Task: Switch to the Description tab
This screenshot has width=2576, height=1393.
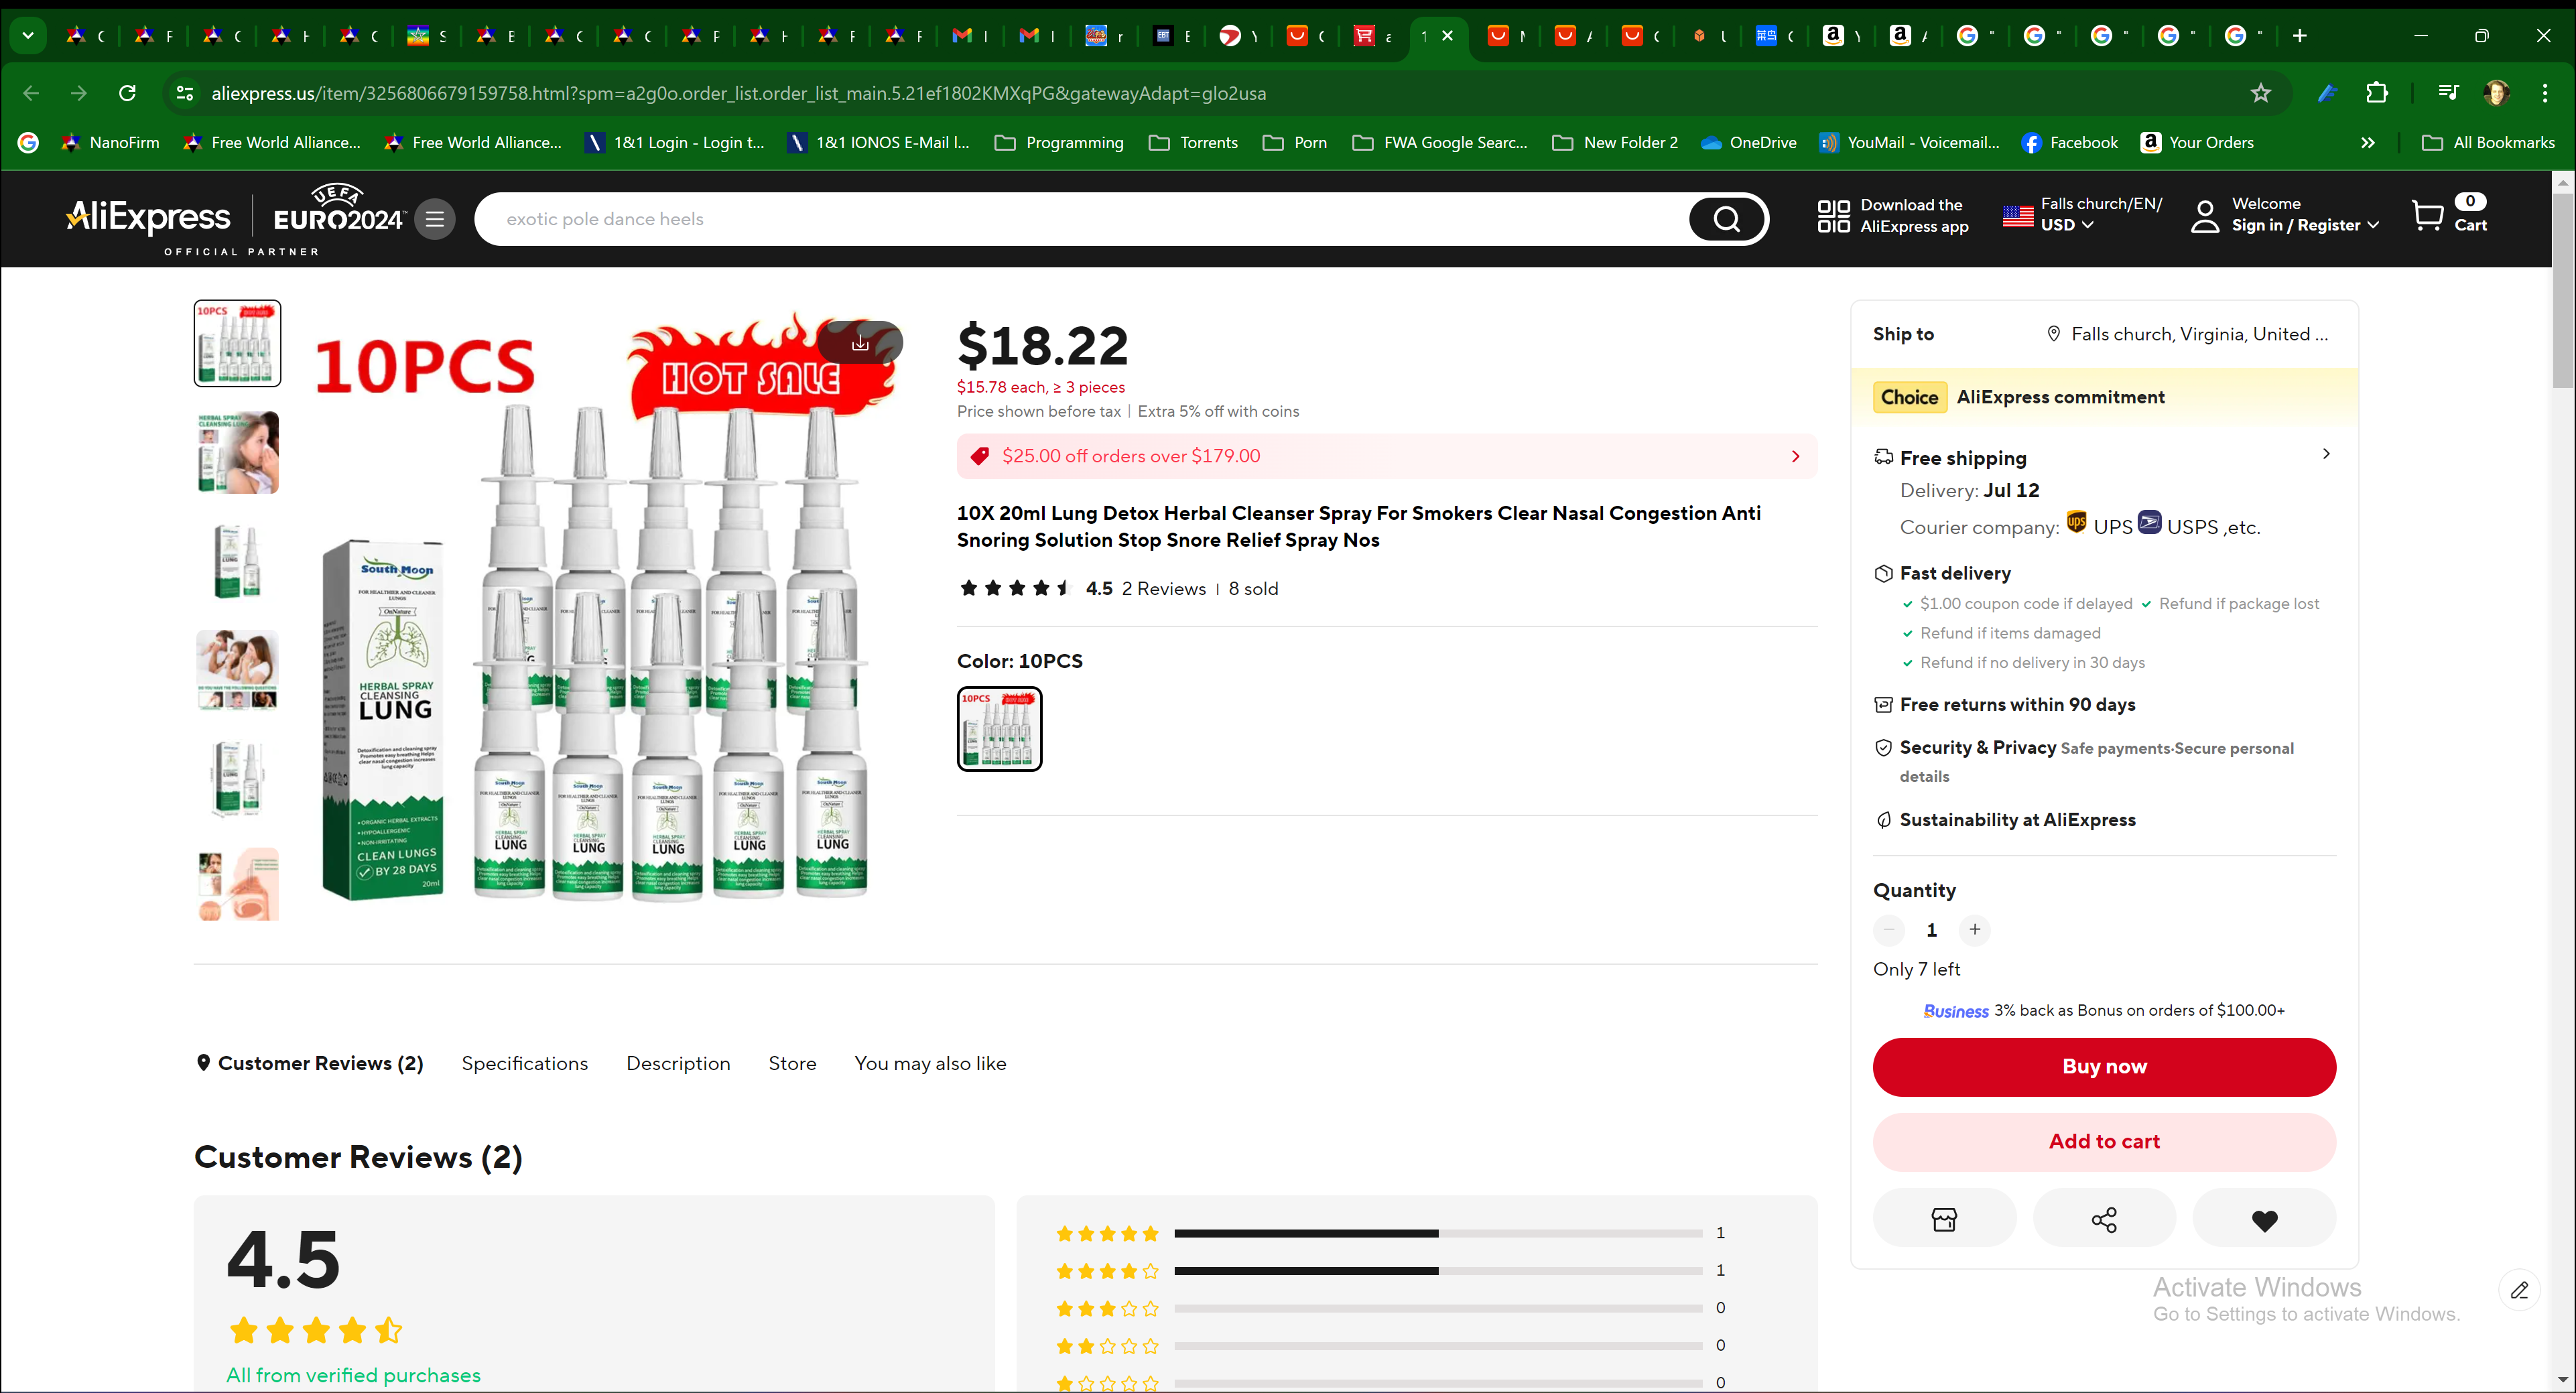Action: 678,1063
